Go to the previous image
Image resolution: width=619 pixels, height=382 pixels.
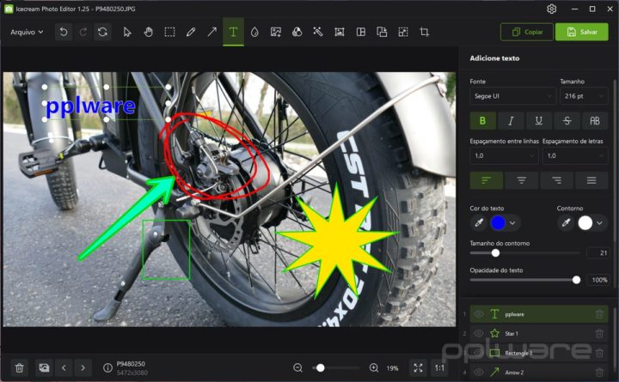64,367
